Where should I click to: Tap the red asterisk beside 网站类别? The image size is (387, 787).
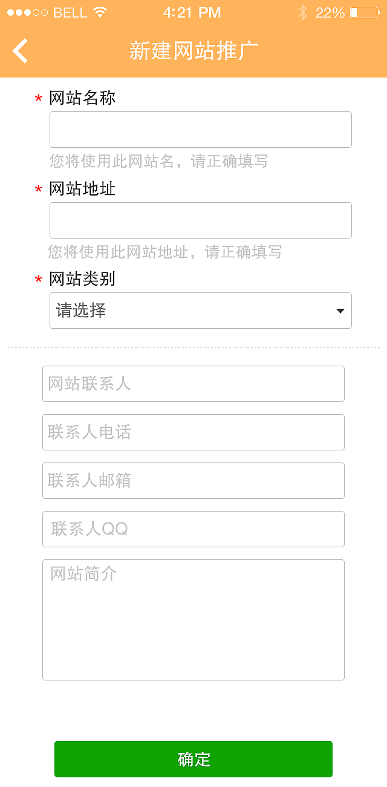[x=37, y=280]
